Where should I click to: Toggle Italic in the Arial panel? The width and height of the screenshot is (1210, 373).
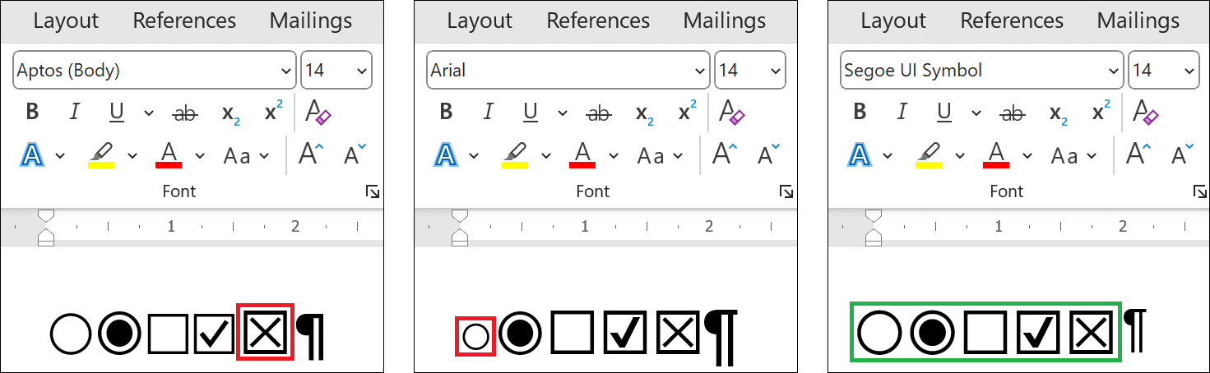point(488,113)
